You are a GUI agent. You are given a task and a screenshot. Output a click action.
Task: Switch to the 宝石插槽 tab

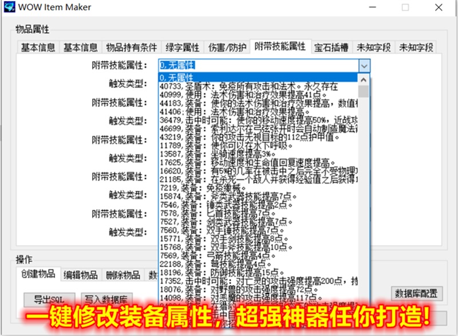pos(331,47)
